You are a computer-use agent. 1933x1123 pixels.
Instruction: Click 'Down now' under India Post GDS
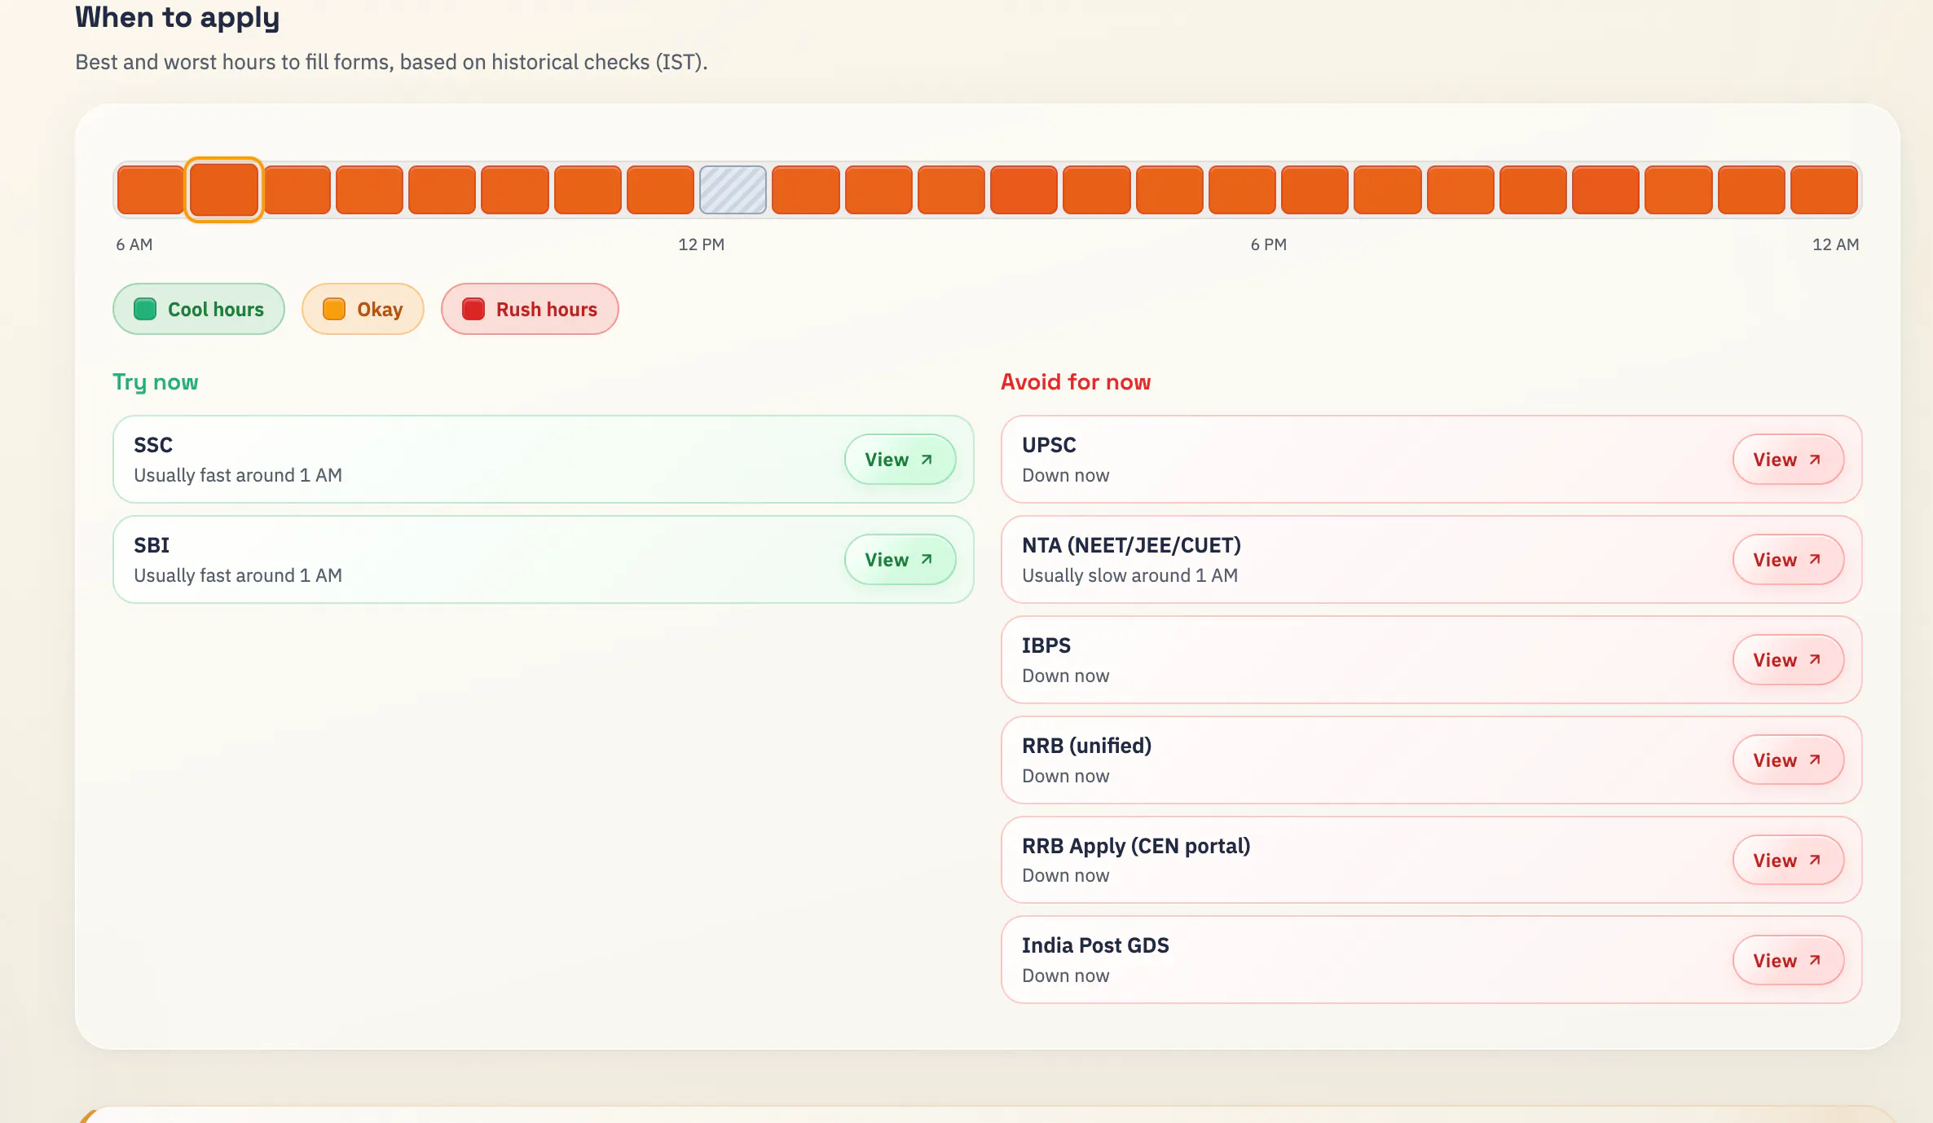click(x=1066, y=975)
